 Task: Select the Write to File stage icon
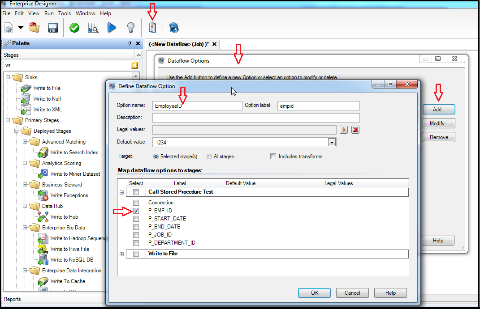[26, 88]
